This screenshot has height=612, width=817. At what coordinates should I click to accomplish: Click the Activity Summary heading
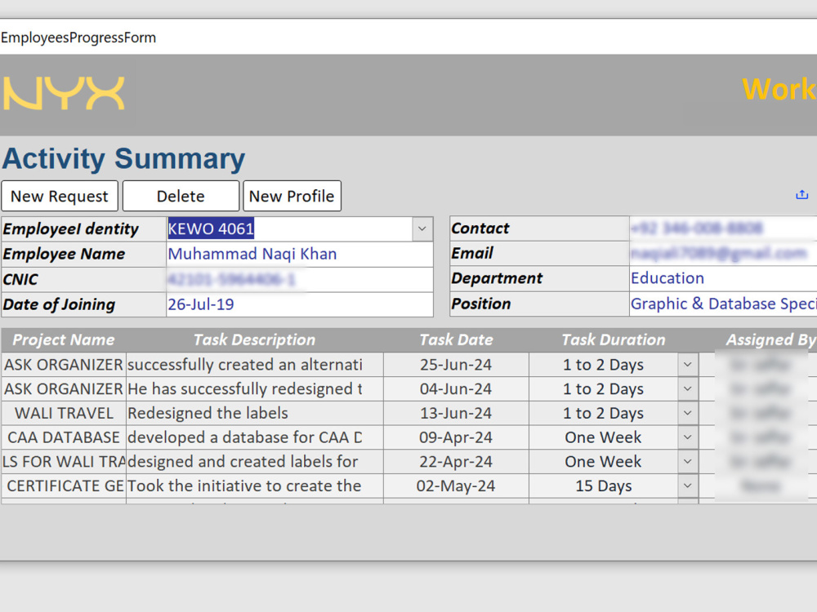tap(123, 159)
